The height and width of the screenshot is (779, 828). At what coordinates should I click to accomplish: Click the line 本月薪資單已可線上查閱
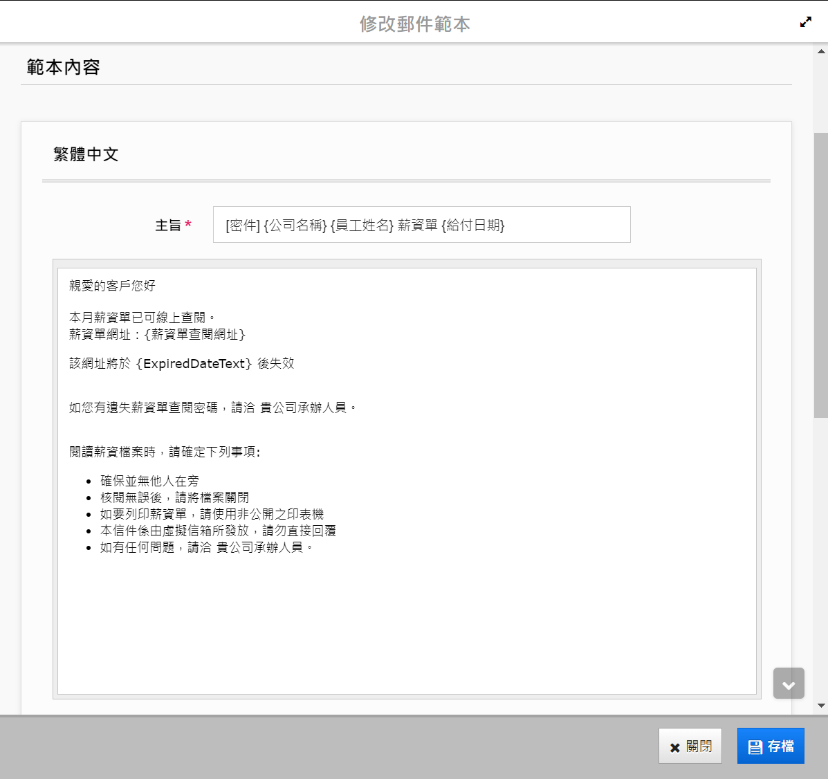pyautogui.click(x=142, y=318)
